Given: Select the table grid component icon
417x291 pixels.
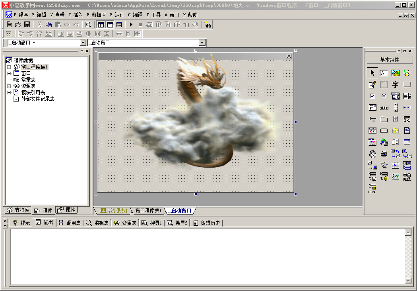Looking at the screenshot, I should point(396,166).
